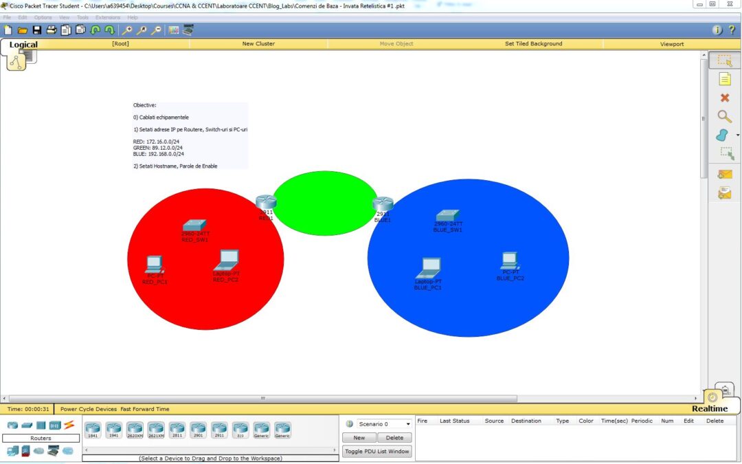Image resolution: width=742 pixels, height=464 pixels.
Task: Click the Save file toolbar icon
Action: 37,30
